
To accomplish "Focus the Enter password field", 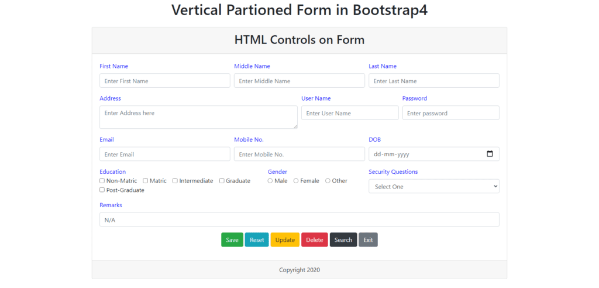I will pyautogui.click(x=451, y=113).
